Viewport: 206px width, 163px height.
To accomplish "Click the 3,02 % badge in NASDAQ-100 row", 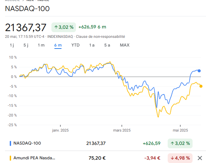I will click(x=180, y=143).
